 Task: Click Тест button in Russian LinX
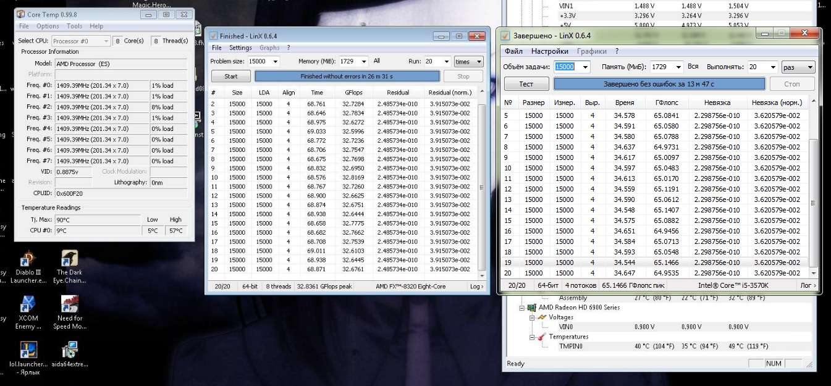point(526,83)
